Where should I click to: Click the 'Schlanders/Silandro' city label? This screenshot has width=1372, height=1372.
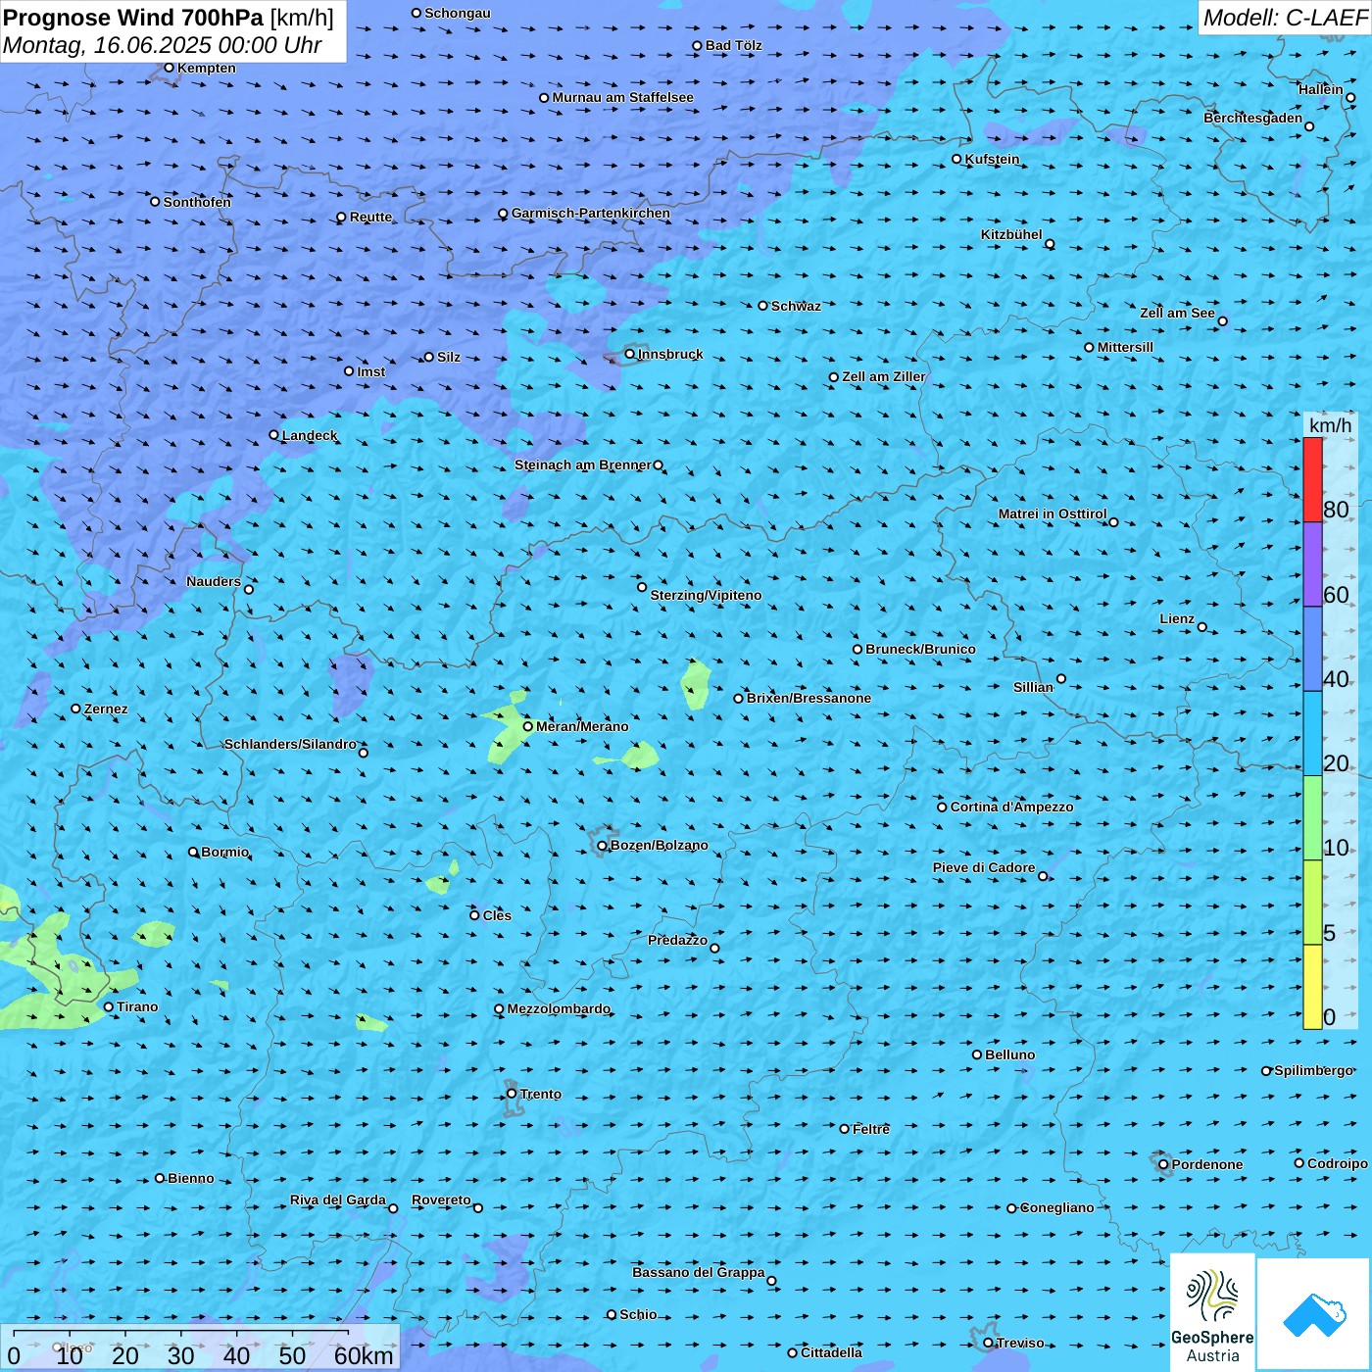point(290,744)
